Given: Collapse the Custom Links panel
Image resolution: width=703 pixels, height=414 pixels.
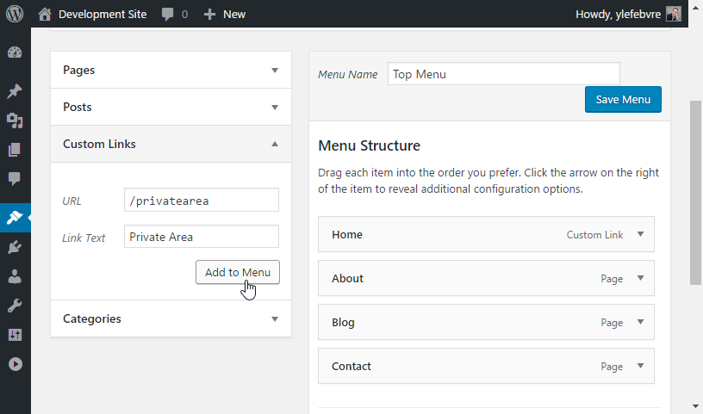Looking at the screenshot, I should [x=275, y=145].
